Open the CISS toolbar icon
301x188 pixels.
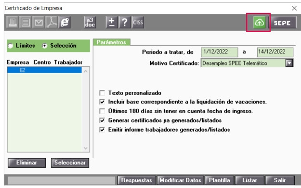(138, 23)
